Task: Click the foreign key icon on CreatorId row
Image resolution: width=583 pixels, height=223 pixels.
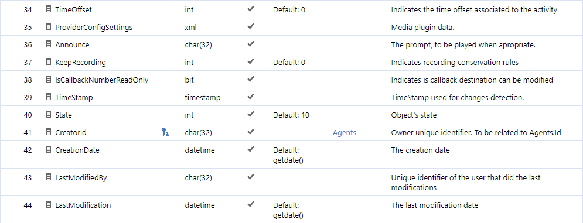Action: (x=165, y=132)
